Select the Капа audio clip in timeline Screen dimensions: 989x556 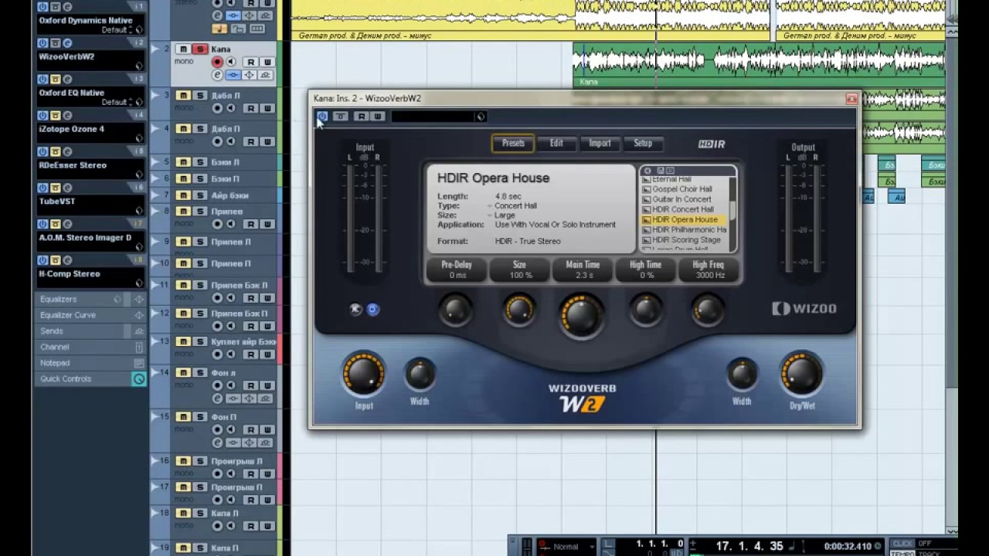758,63
